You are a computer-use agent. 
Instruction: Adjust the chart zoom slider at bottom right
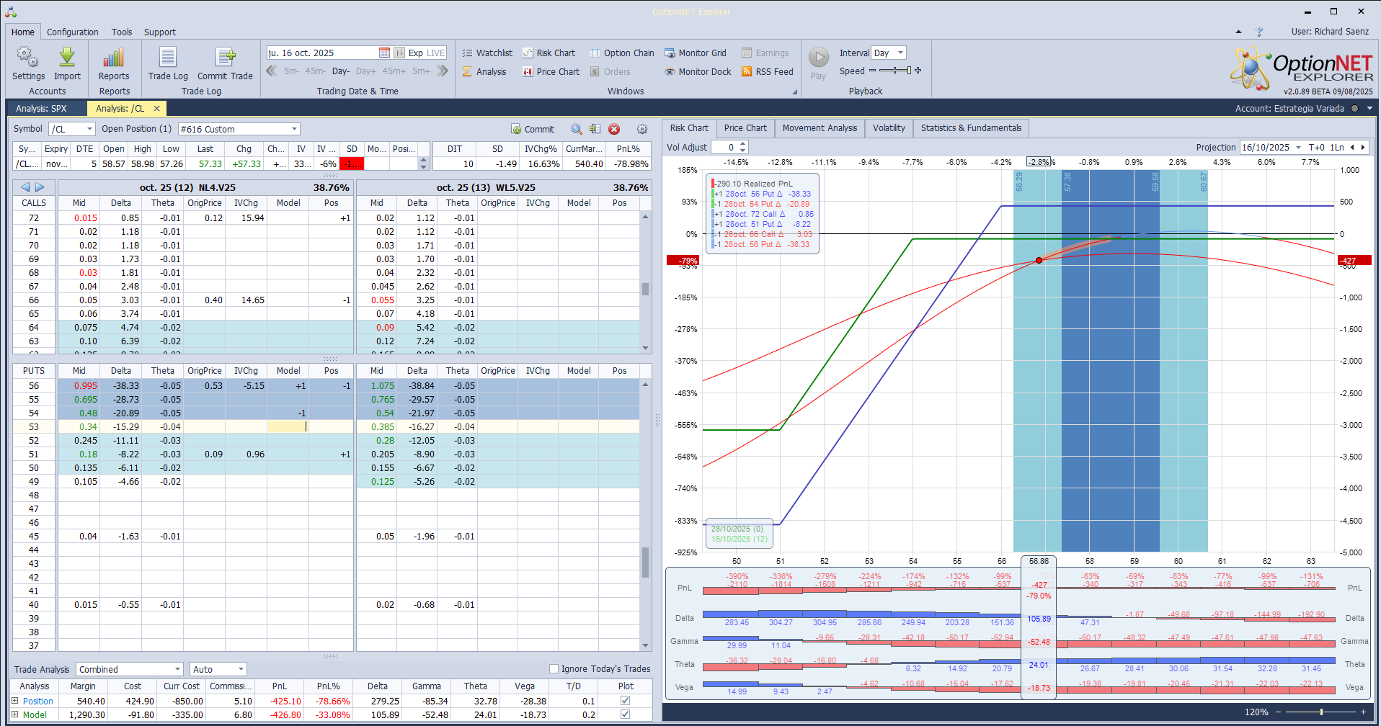1320,712
